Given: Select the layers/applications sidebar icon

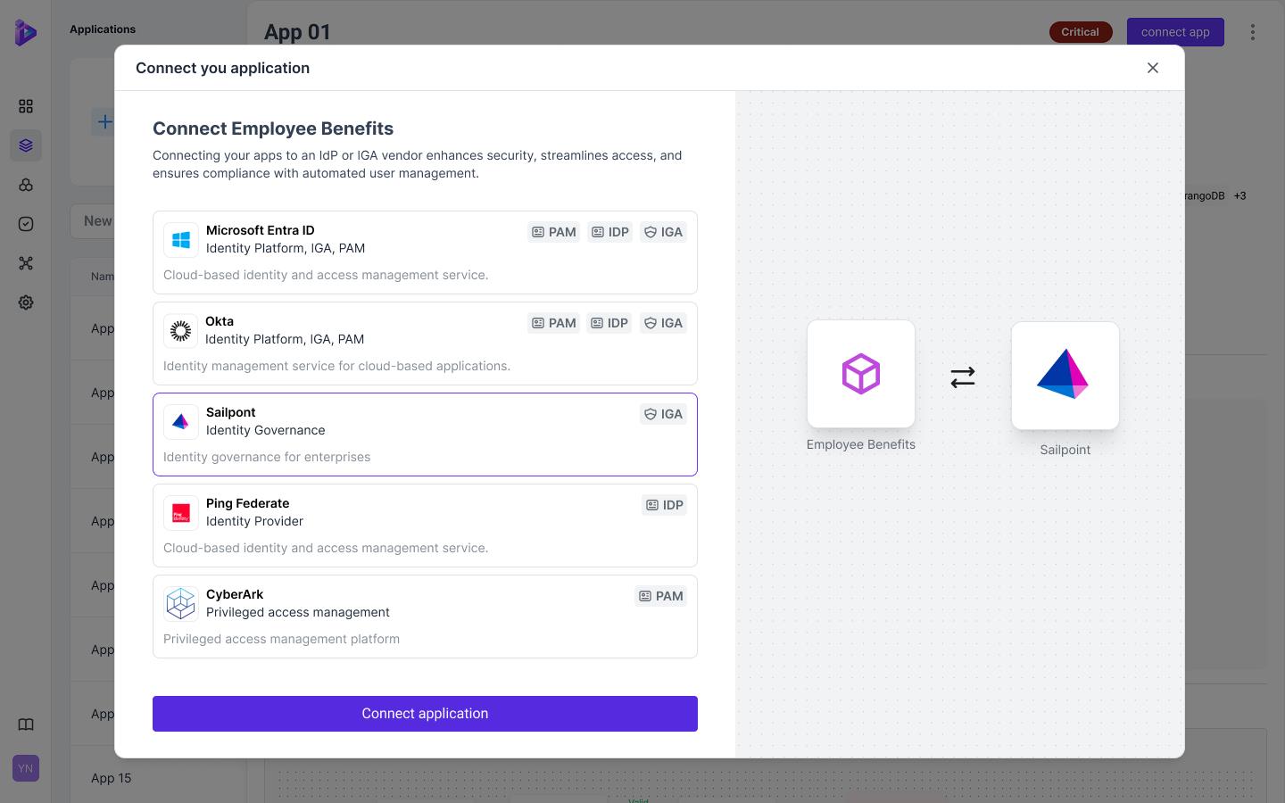Looking at the screenshot, I should coord(26,145).
